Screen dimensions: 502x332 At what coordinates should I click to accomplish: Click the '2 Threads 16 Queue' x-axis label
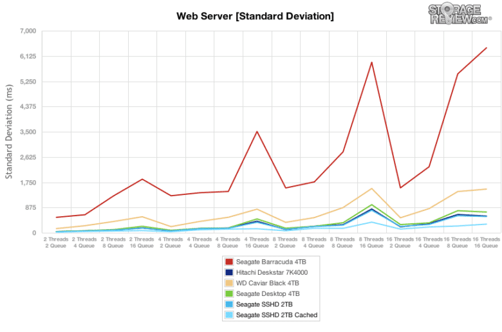pyautogui.click(x=142, y=243)
